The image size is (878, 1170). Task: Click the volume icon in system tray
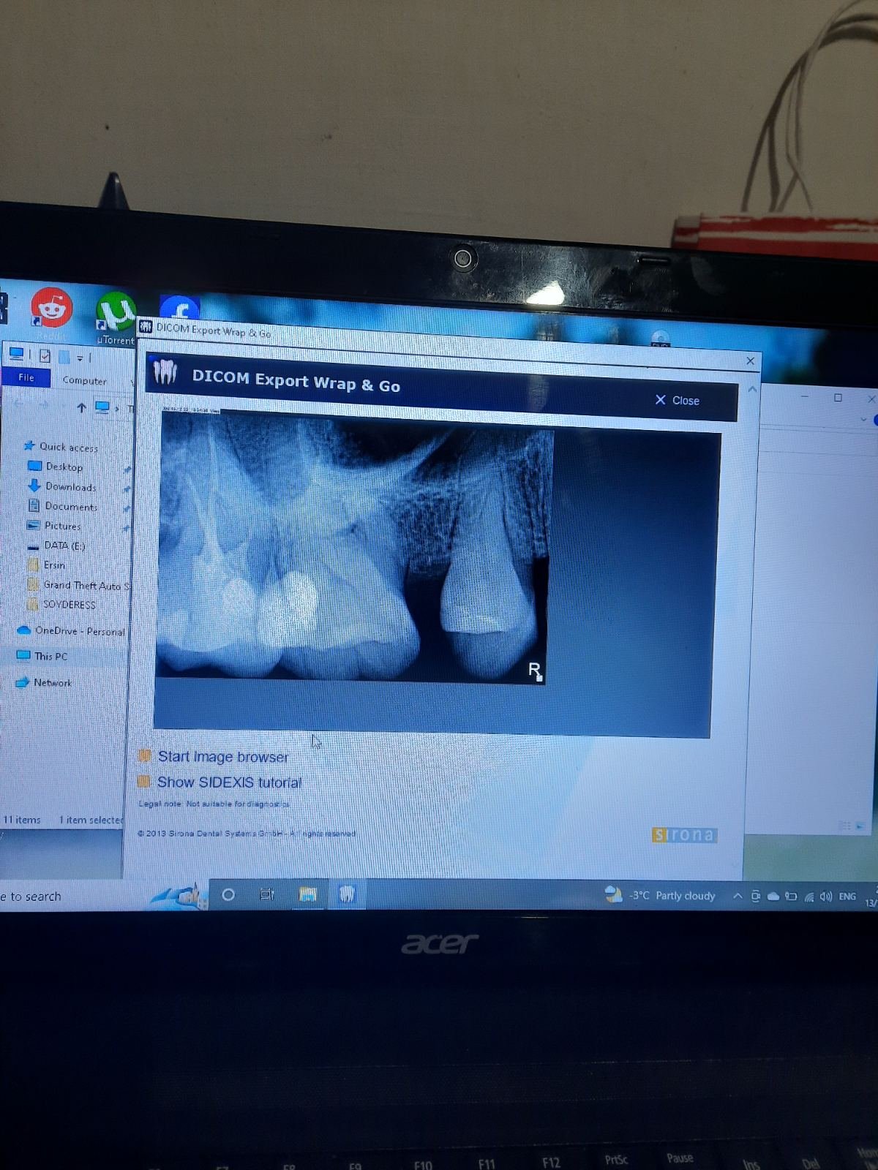tap(826, 896)
